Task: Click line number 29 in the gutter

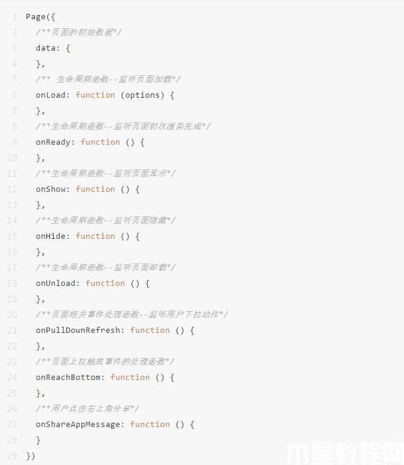Action: 12,456
